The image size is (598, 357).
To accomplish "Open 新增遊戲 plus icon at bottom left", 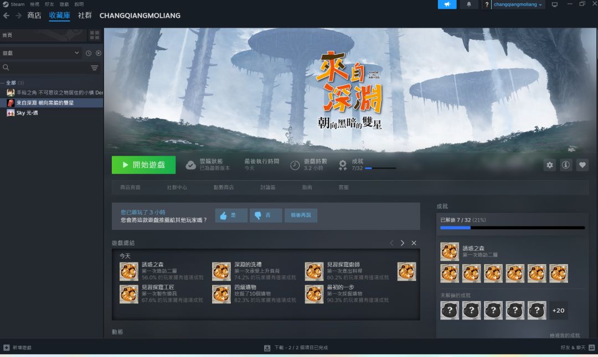I will click(x=7, y=348).
